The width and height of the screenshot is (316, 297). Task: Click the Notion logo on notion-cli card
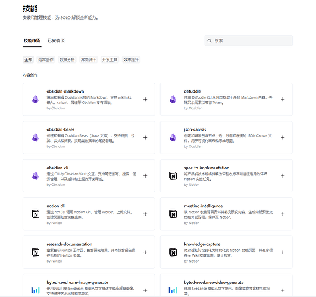pyautogui.click(x=36, y=214)
